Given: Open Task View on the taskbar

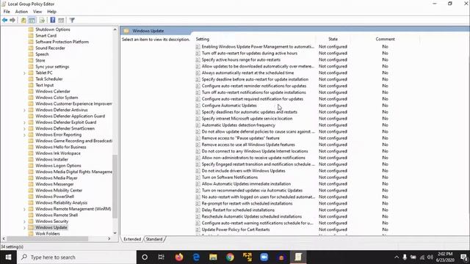Looking at the screenshot, I should tap(162, 257).
